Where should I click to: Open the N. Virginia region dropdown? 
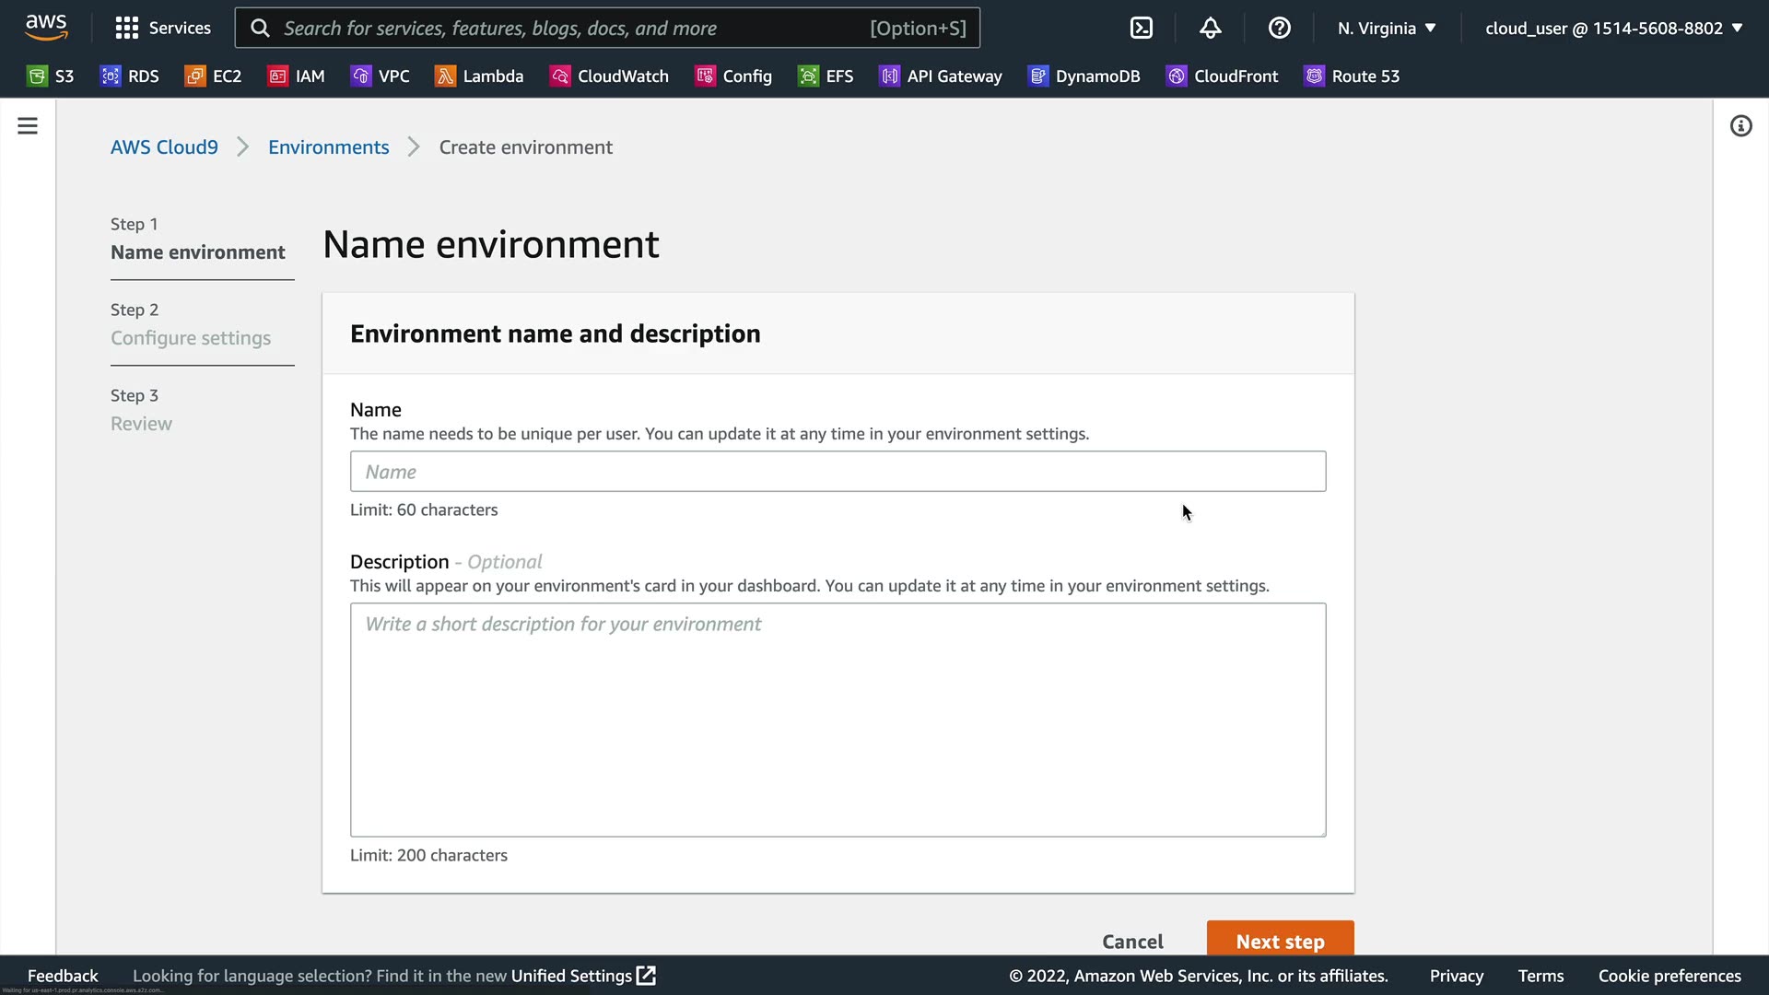(x=1387, y=28)
